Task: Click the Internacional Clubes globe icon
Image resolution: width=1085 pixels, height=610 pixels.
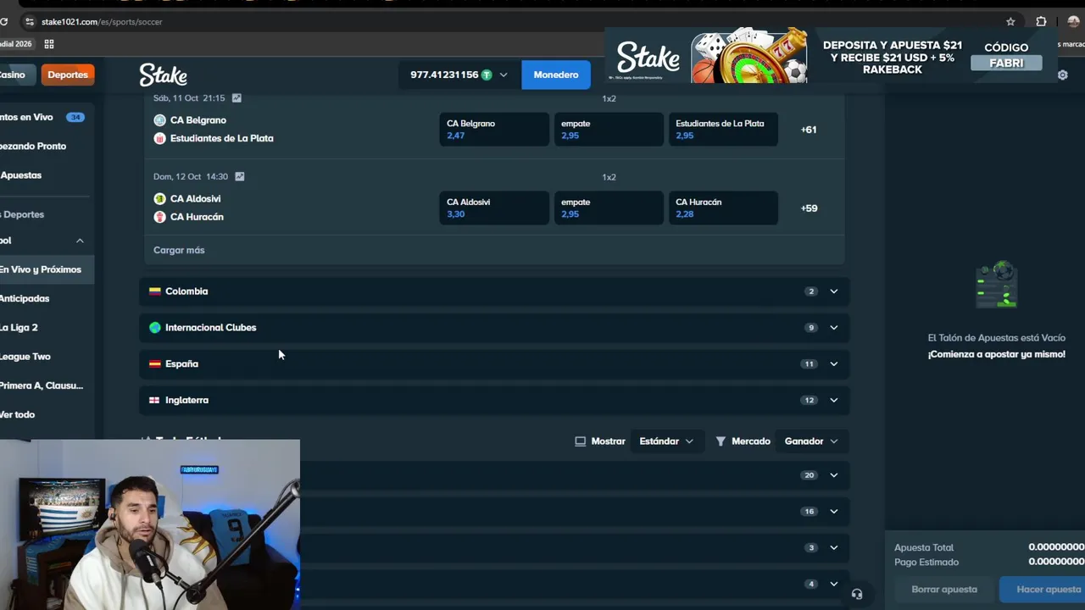Action: coord(154,328)
